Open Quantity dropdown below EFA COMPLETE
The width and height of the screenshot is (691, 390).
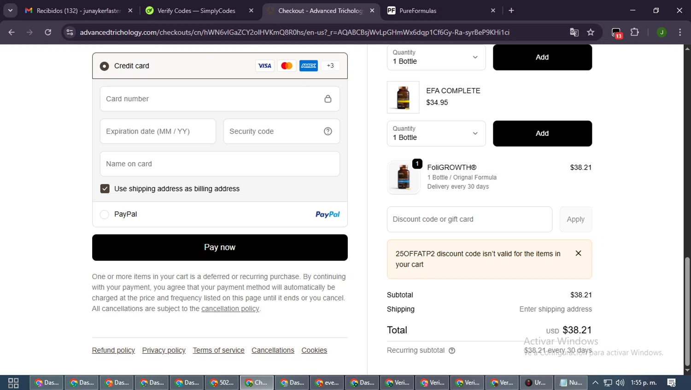tap(436, 134)
